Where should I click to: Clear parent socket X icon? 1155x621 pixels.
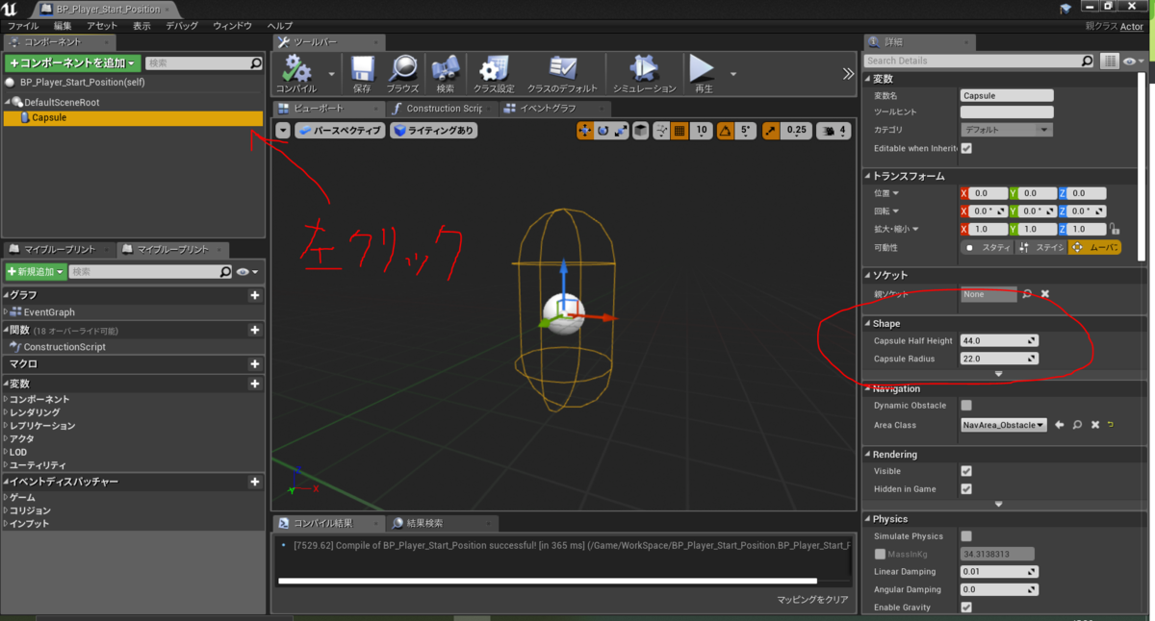tap(1044, 294)
